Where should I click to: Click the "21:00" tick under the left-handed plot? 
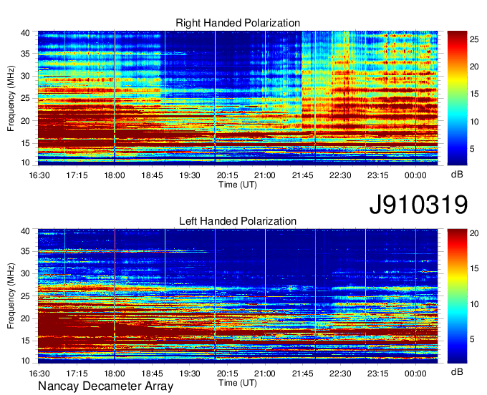(265, 374)
